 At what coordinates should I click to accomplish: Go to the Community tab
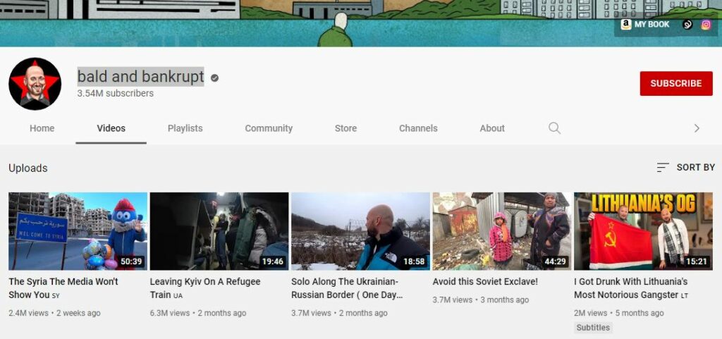(x=269, y=128)
